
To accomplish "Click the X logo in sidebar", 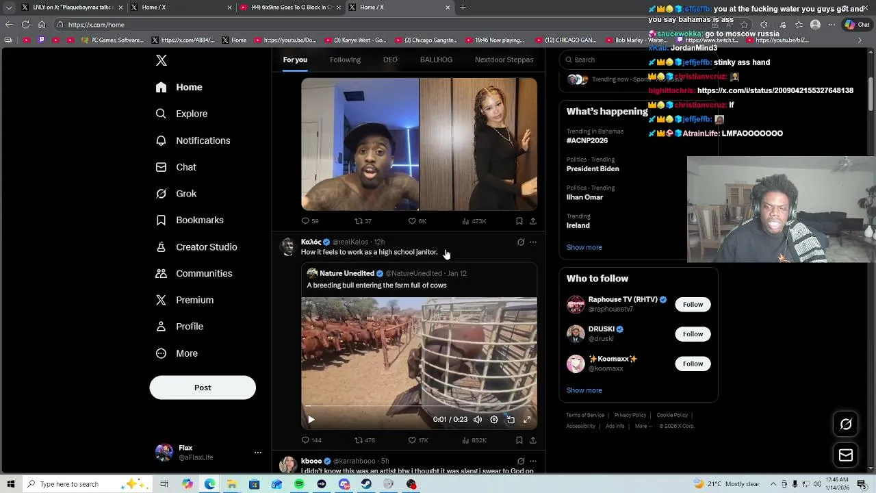I will click(162, 60).
